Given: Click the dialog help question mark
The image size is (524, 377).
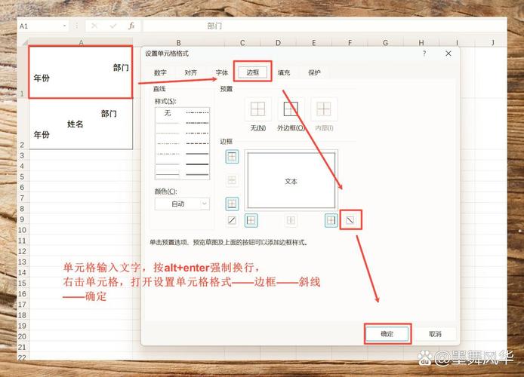Looking at the screenshot, I should click(x=424, y=54).
